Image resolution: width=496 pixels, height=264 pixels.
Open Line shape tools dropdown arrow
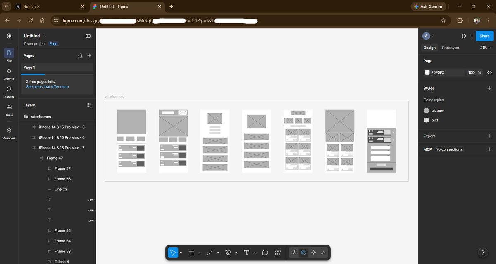pos(217,252)
